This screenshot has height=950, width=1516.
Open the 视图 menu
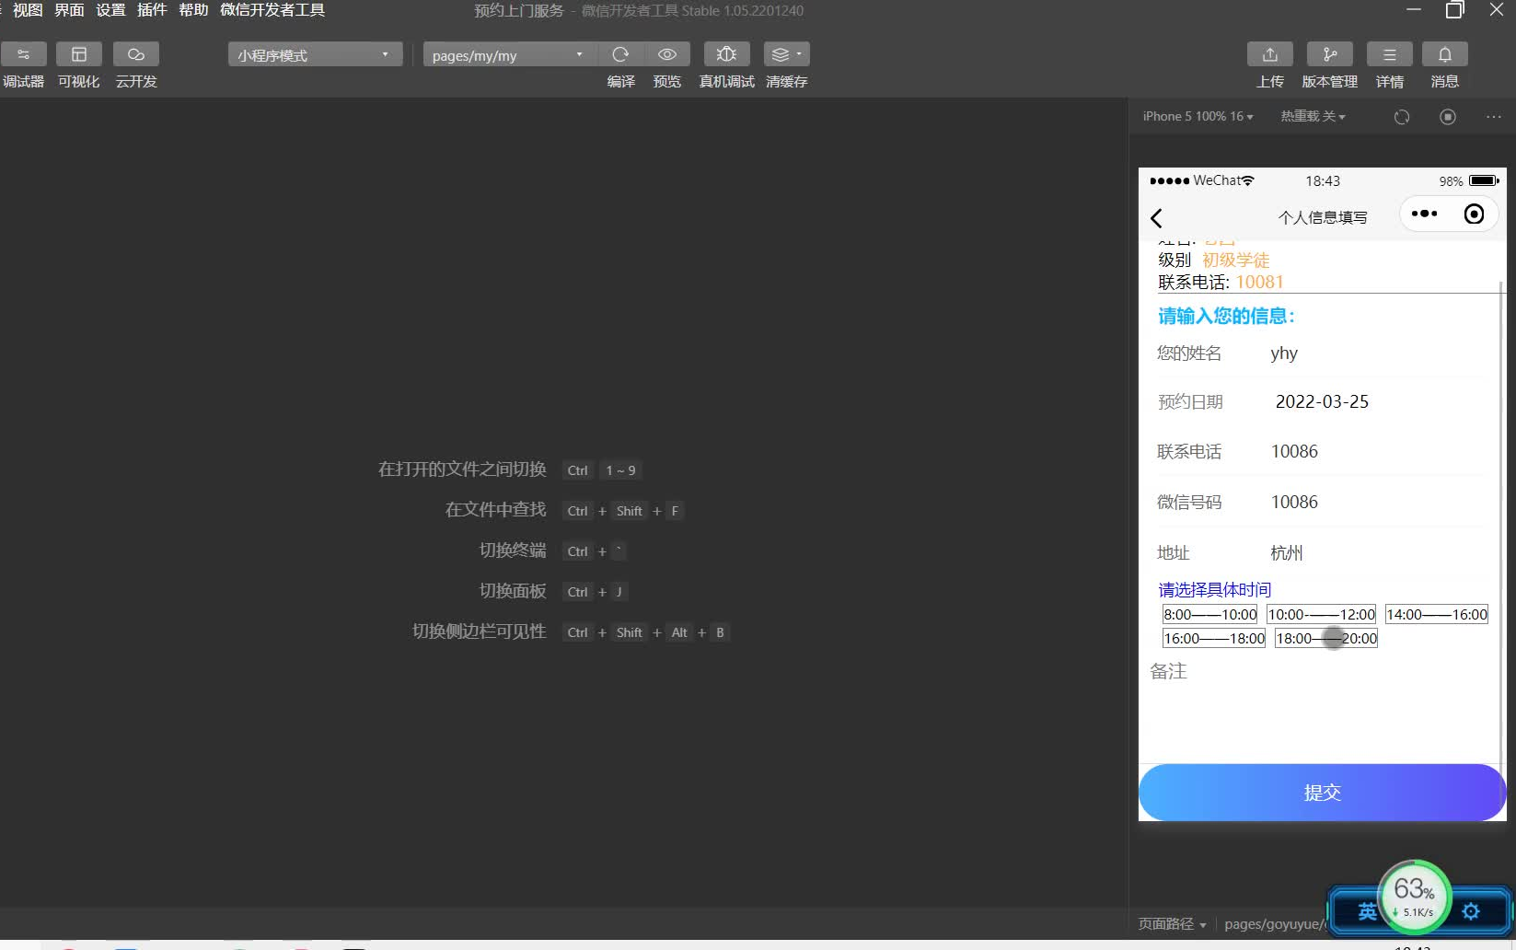coord(28,10)
